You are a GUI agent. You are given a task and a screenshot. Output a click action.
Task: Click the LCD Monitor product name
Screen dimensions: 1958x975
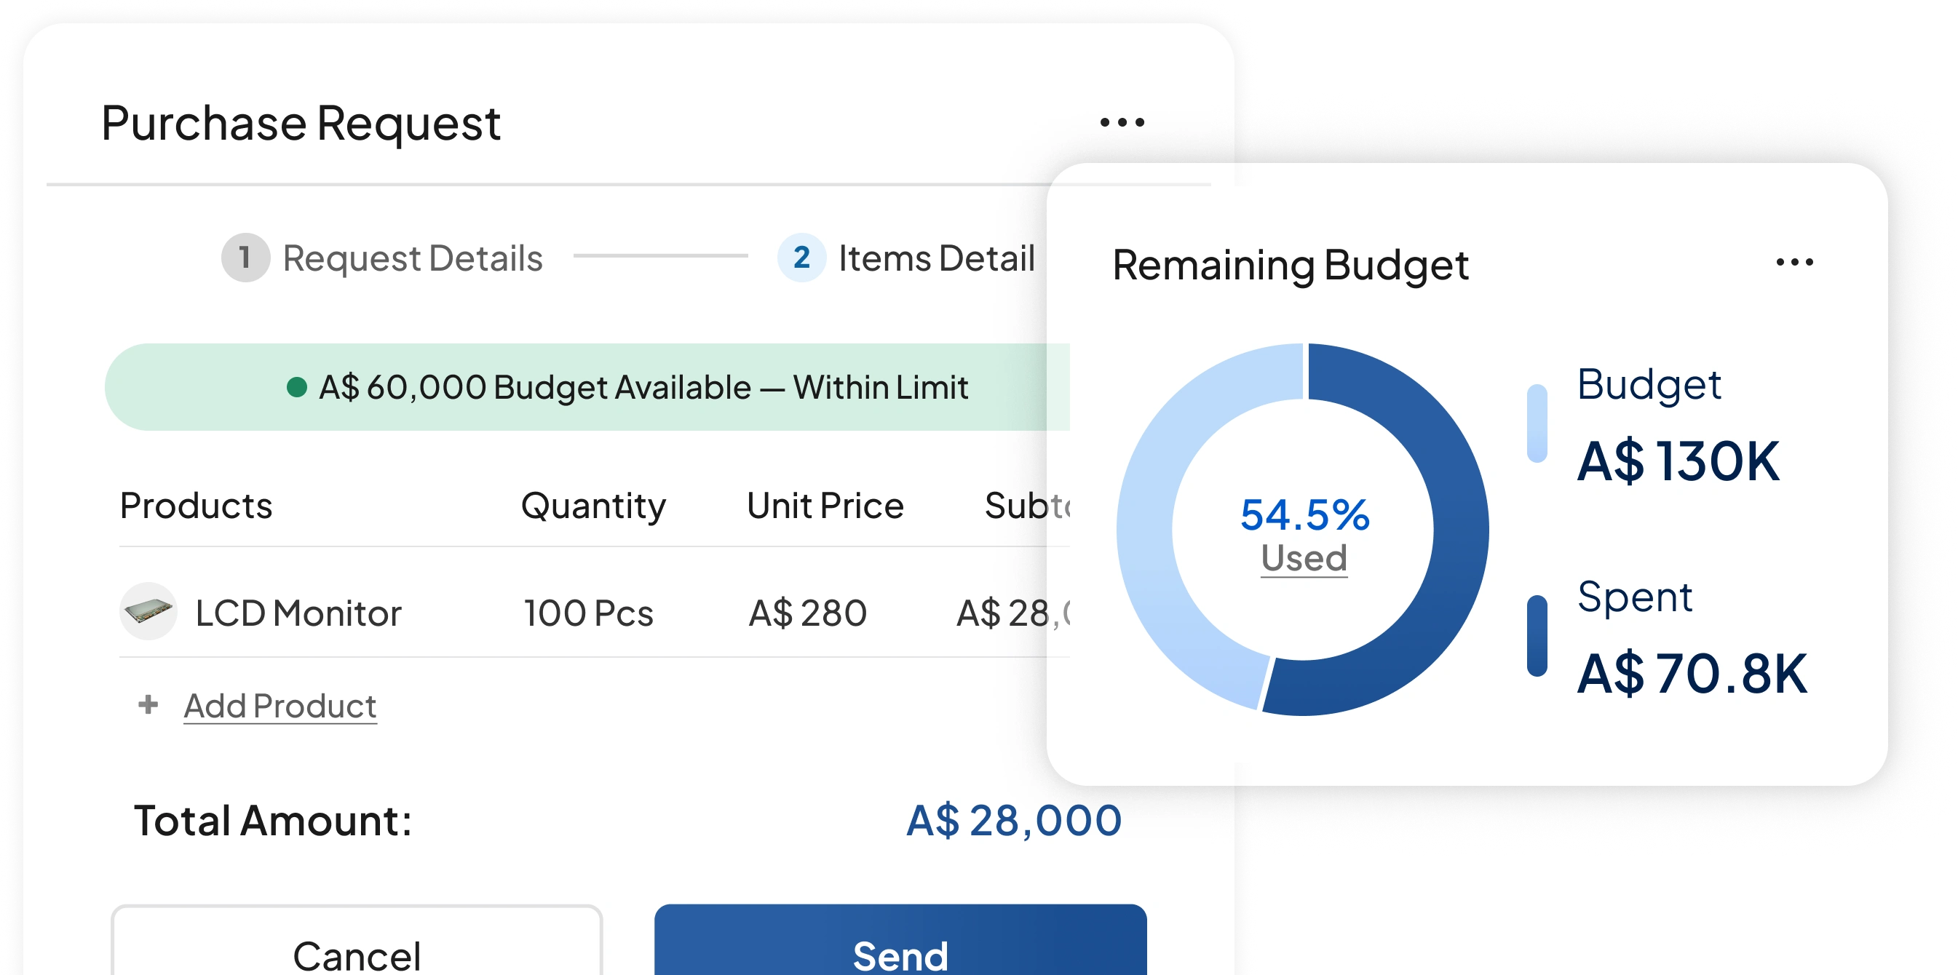(x=298, y=613)
